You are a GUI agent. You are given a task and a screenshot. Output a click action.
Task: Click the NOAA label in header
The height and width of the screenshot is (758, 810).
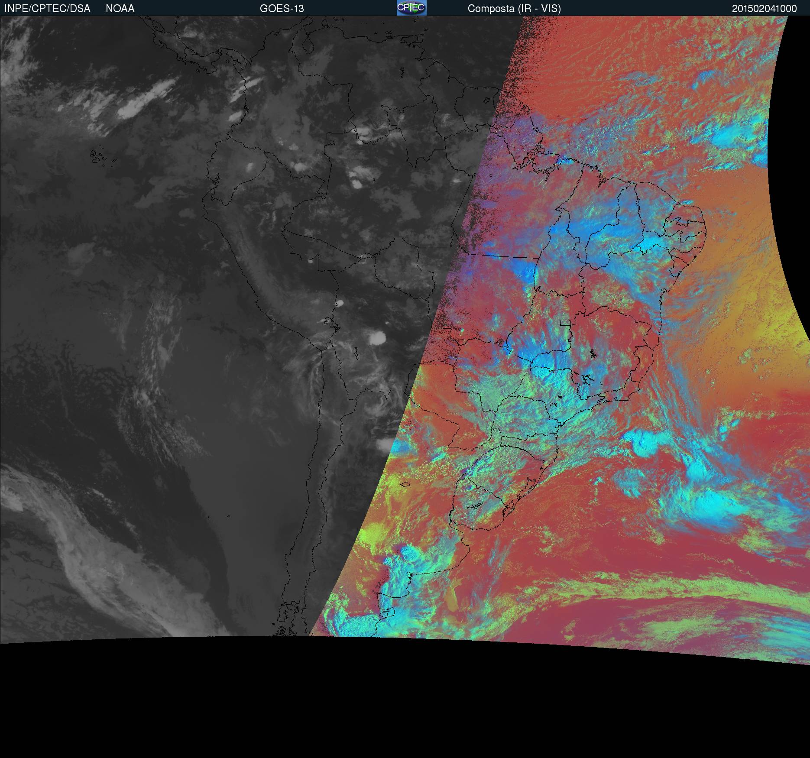[x=120, y=9]
